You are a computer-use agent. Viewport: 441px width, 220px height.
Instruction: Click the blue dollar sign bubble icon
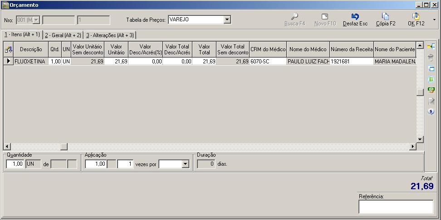[x=431, y=112]
